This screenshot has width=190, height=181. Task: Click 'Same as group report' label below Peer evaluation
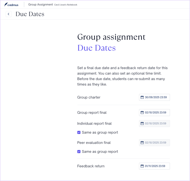pyautogui.click(x=100, y=152)
